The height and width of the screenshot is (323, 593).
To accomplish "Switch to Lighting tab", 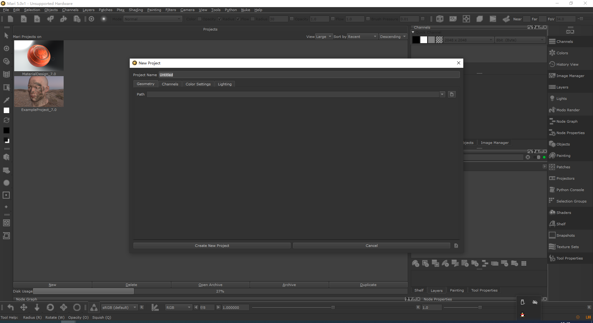I will point(225,84).
